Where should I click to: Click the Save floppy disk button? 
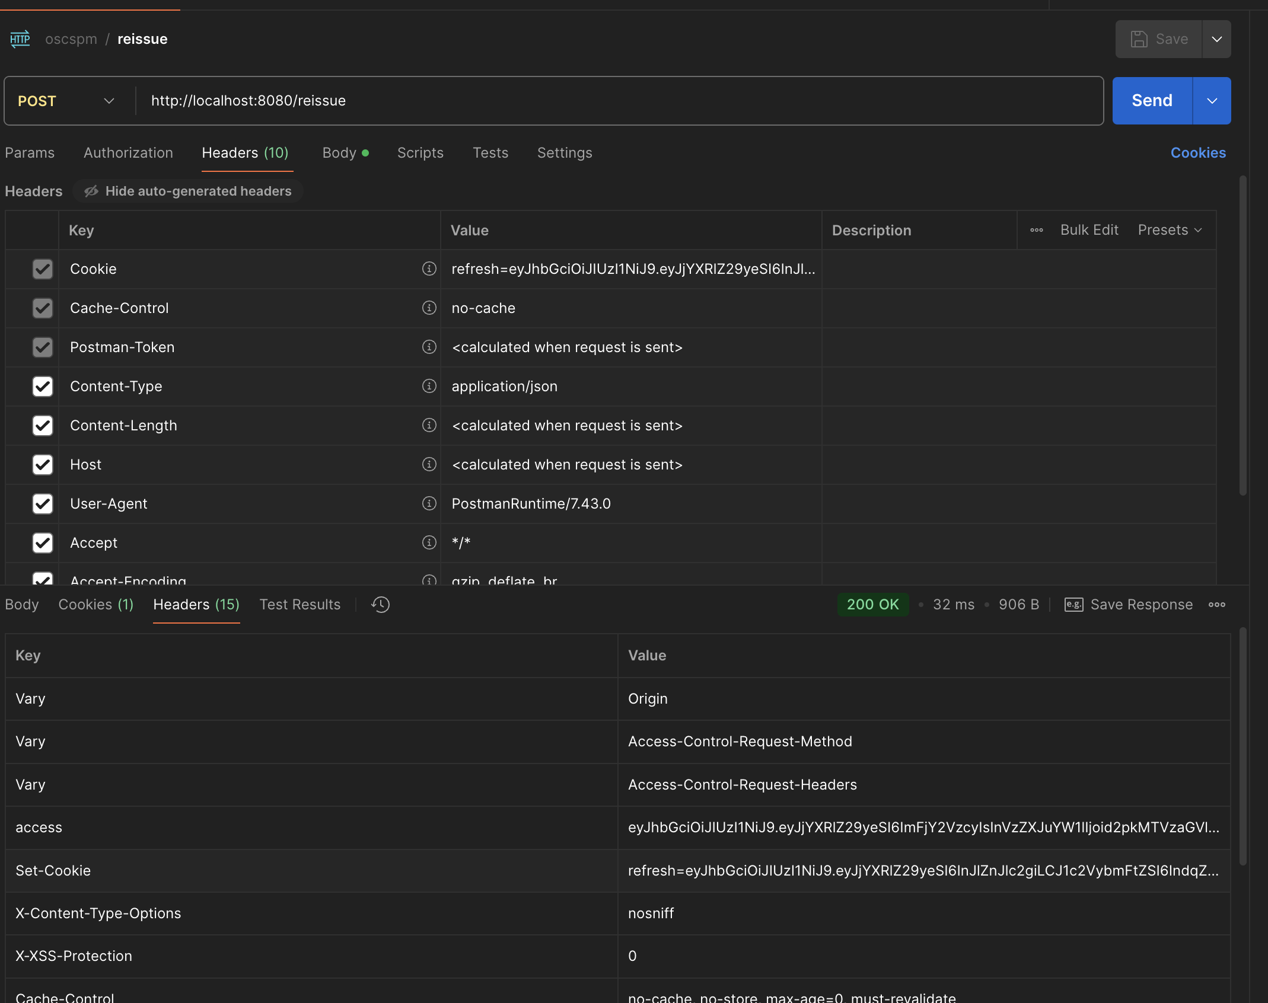1158,39
